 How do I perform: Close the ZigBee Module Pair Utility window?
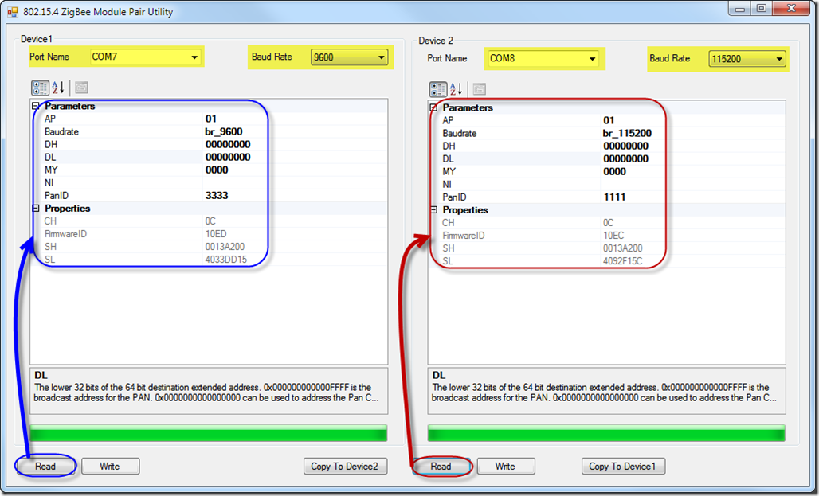click(x=791, y=8)
